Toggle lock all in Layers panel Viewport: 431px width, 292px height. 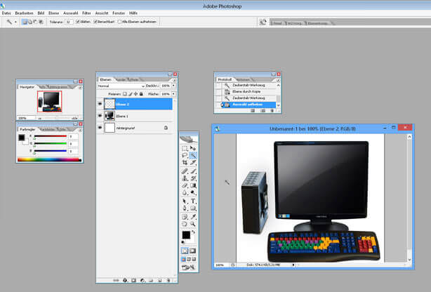point(141,94)
